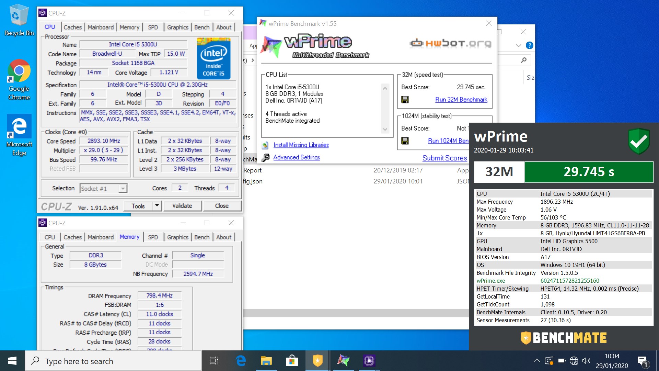Open the Recycle Bin desktop icon
659x371 pixels.
19,20
